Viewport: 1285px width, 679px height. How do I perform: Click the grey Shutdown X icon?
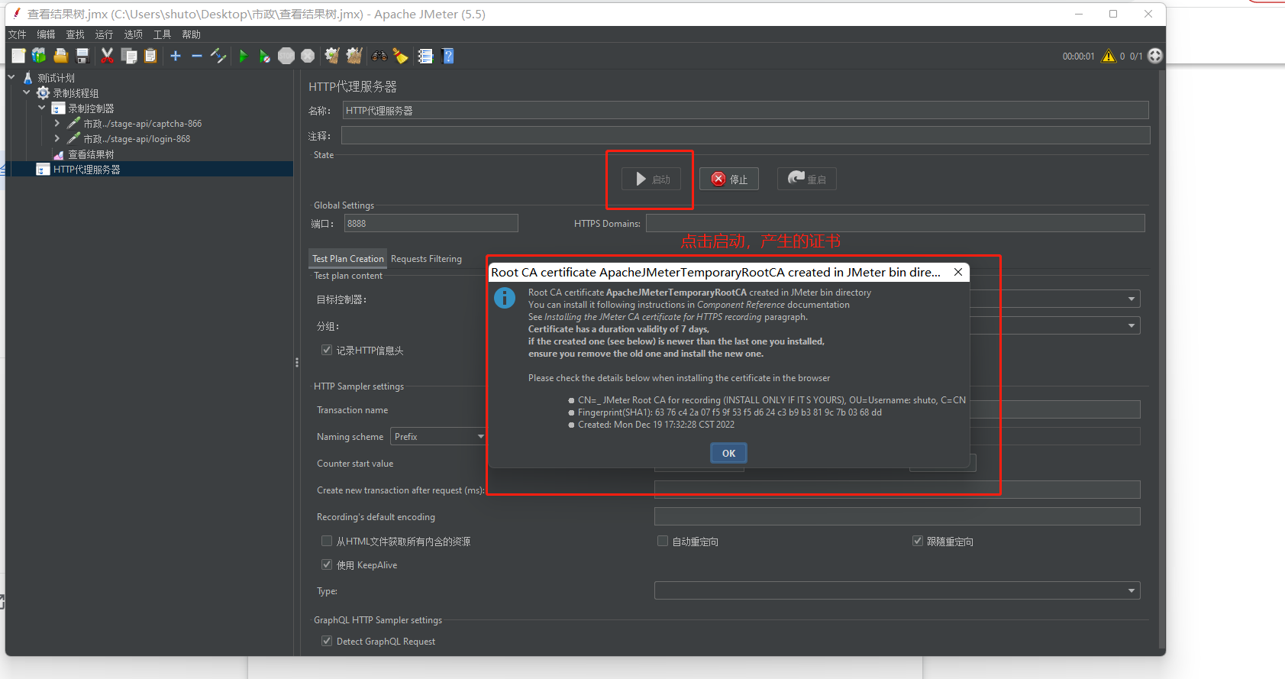point(308,56)
